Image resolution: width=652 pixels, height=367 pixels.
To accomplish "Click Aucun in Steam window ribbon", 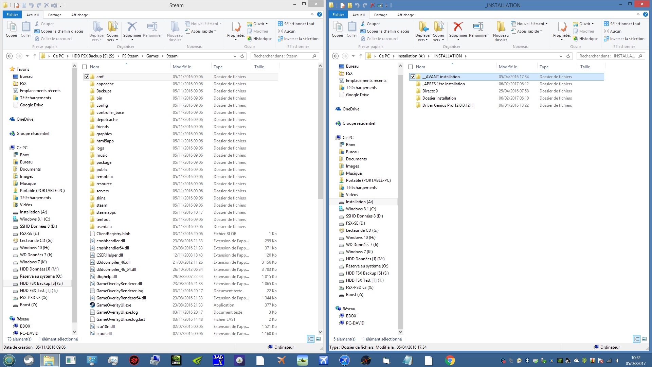I will pyautogui.click(x=287, y=31).
